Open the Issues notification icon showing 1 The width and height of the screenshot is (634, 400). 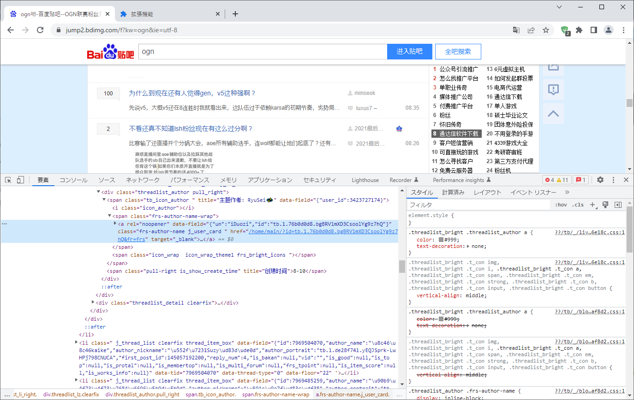tap(580, 180)
